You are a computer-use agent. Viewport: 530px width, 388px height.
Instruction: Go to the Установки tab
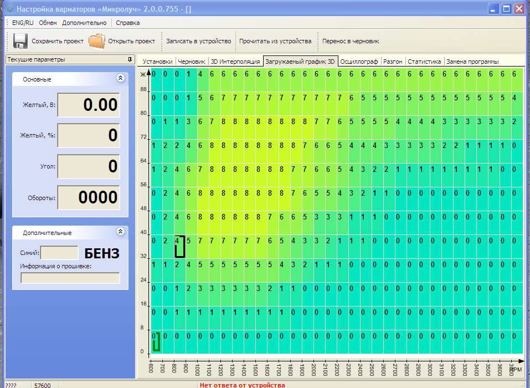click(x=157, y=62)
